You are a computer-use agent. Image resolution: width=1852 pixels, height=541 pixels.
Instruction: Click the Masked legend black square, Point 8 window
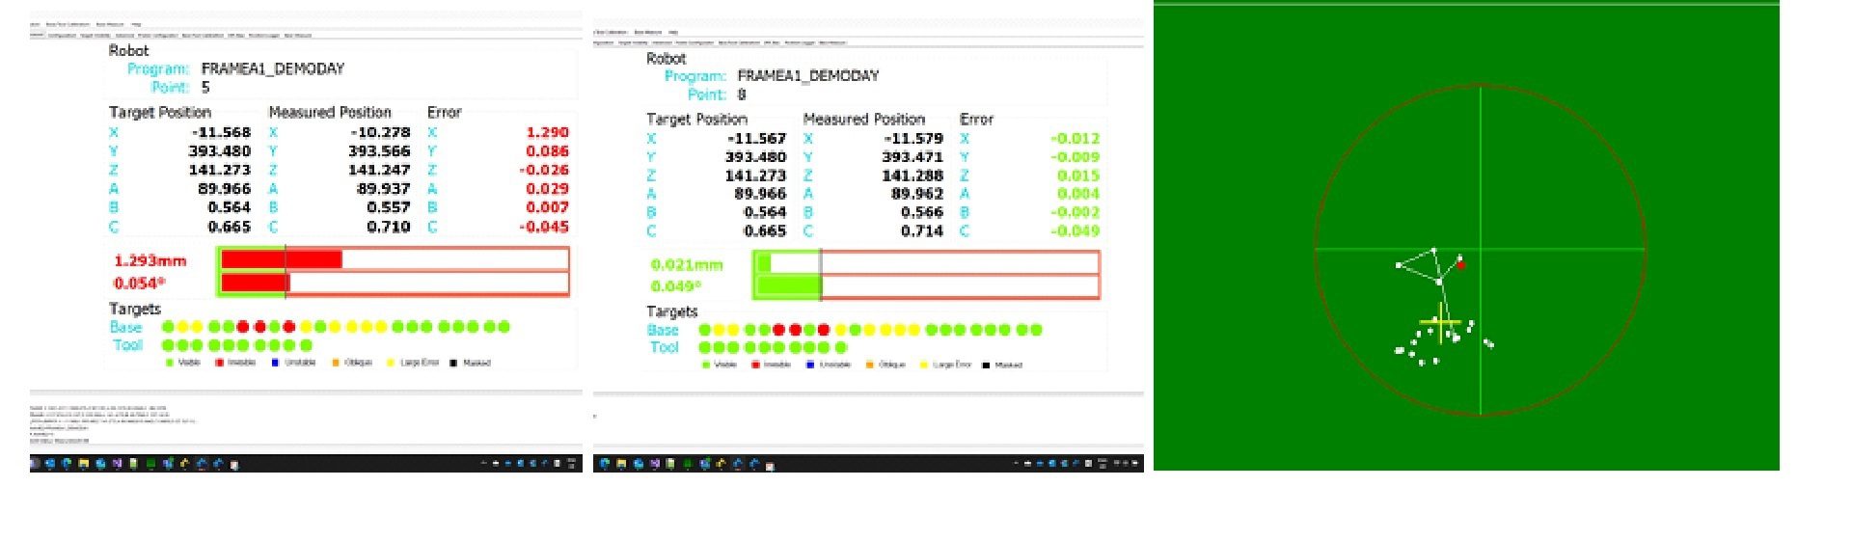[x=985, y=365]
